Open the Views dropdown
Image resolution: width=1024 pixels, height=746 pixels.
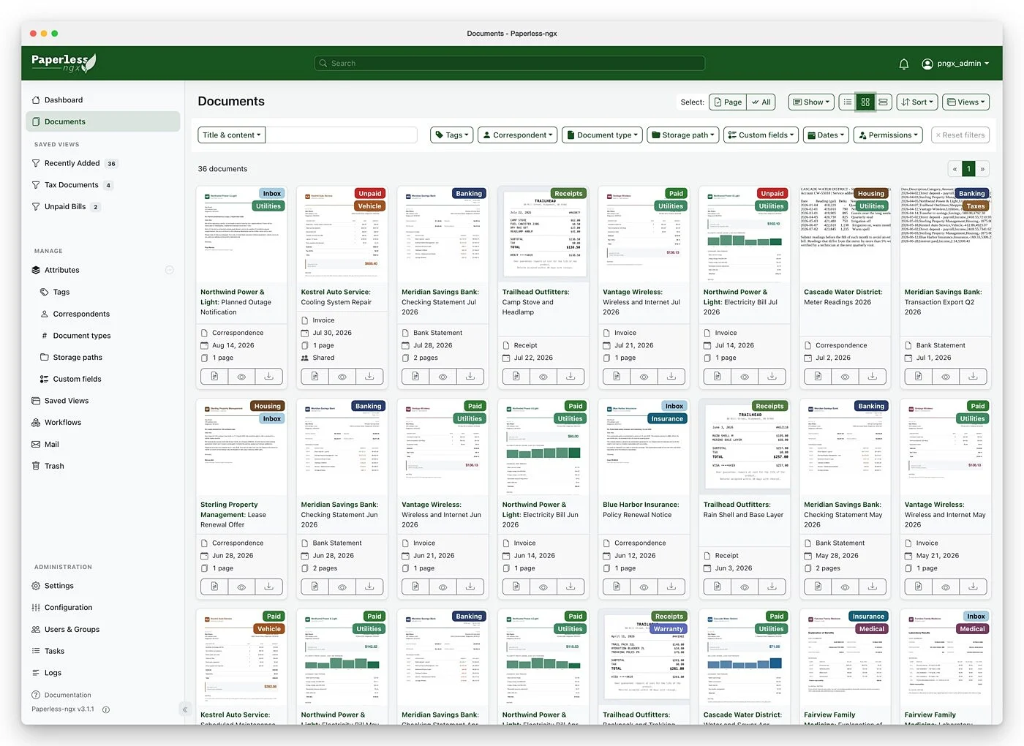pos(965,102)
